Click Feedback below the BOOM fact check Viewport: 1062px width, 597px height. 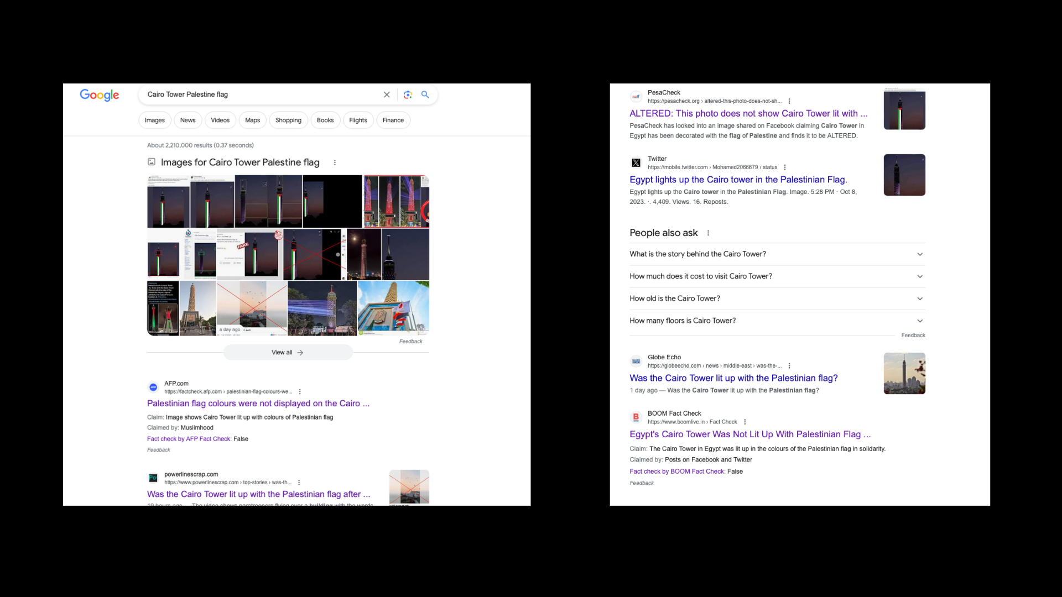(x=642, y=483)
